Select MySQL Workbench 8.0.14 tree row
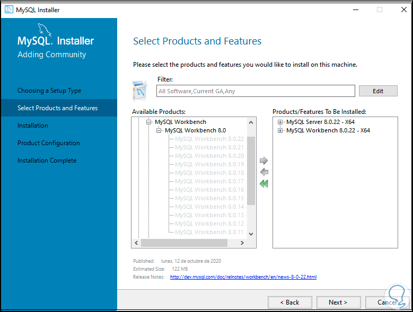 [x=209, y=207]
